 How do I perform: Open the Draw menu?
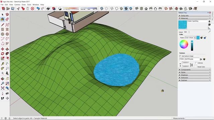24,5
